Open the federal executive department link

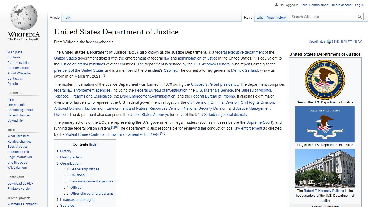coord(239,52)
